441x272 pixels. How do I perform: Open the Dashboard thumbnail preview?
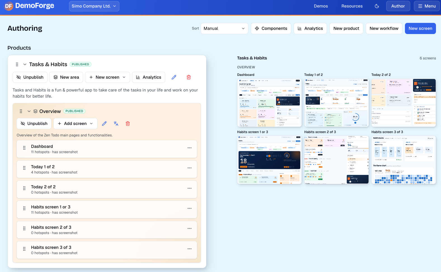tap(269, 103)
